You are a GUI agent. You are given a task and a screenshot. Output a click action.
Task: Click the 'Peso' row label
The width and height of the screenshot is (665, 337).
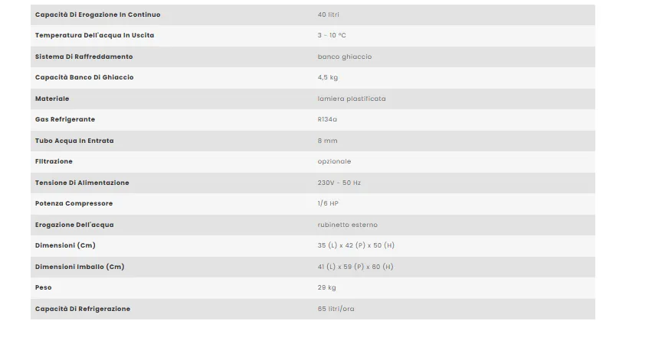[43, 288]
